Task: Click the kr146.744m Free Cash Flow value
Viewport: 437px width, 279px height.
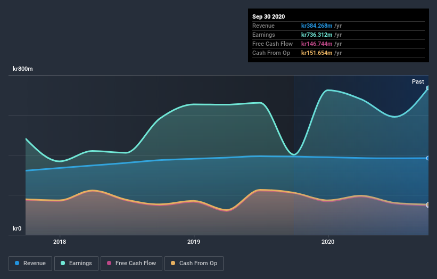Action: coord(317,44)
